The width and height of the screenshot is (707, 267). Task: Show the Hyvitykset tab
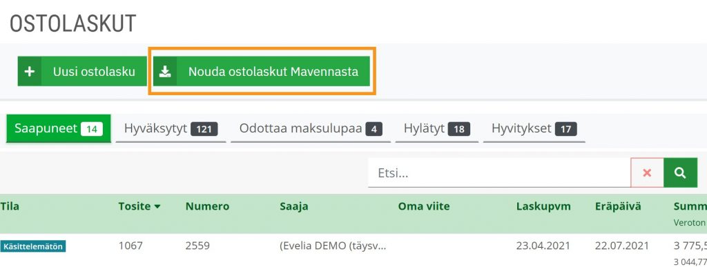(534, 129)
